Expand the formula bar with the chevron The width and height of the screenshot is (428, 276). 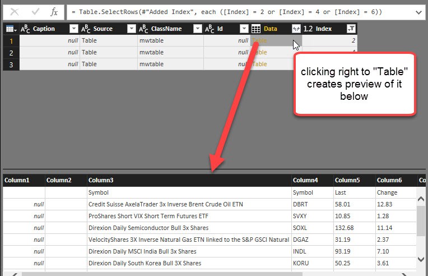[418, 12]
